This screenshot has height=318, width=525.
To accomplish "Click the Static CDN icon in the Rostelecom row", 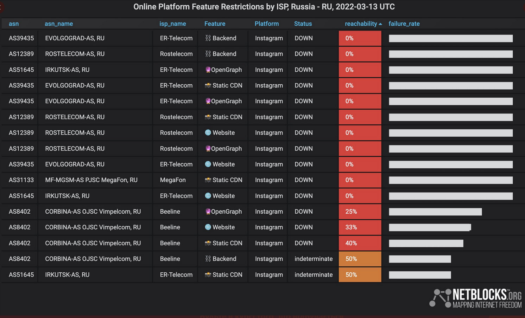I will [x=208, y=117].
